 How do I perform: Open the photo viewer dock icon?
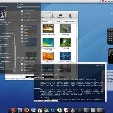point(33,110)
